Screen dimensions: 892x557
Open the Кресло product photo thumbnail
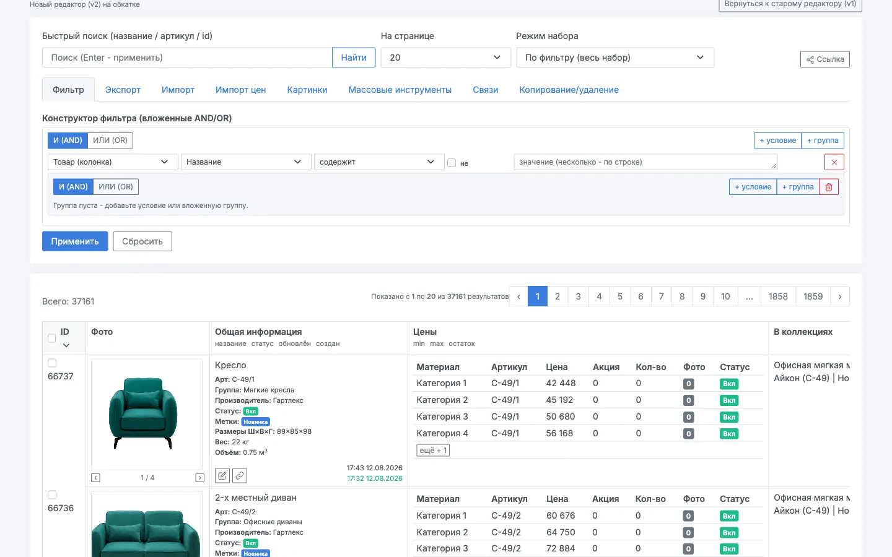click(x=147, y=414)
